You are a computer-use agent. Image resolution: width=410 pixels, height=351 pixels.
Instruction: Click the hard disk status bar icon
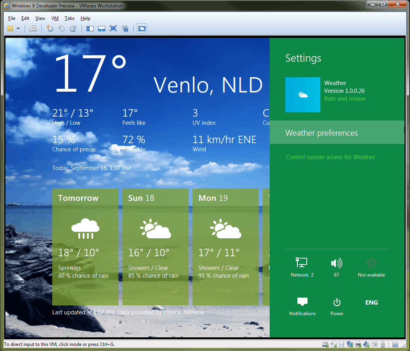(x=325, y=344)
